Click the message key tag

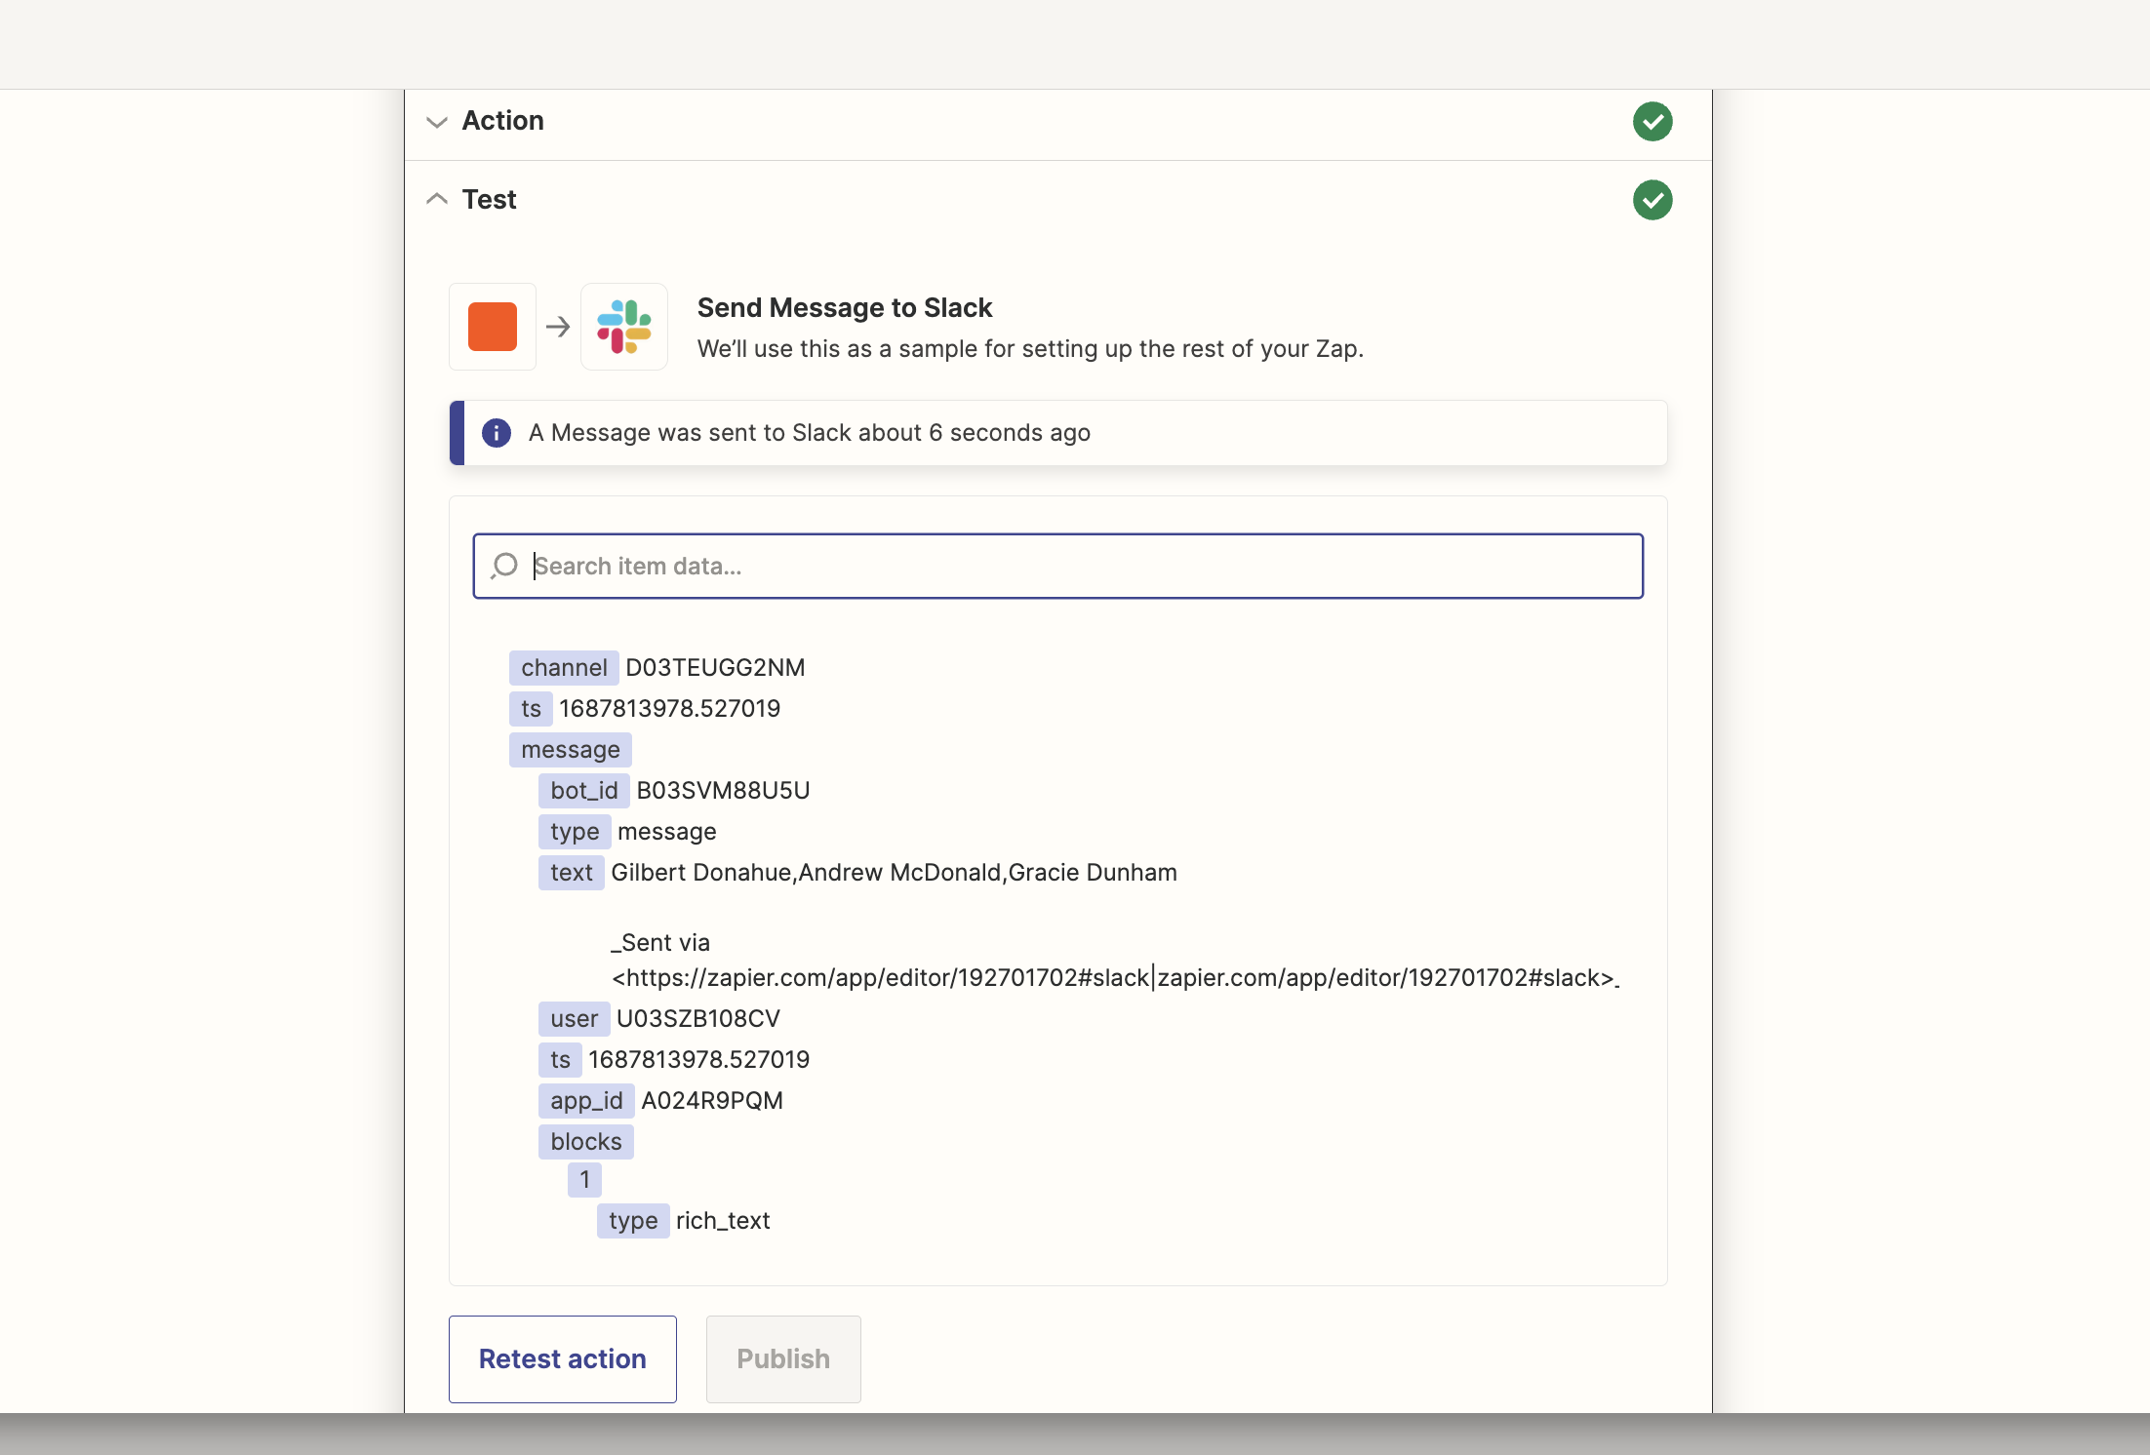pos(570,750)
